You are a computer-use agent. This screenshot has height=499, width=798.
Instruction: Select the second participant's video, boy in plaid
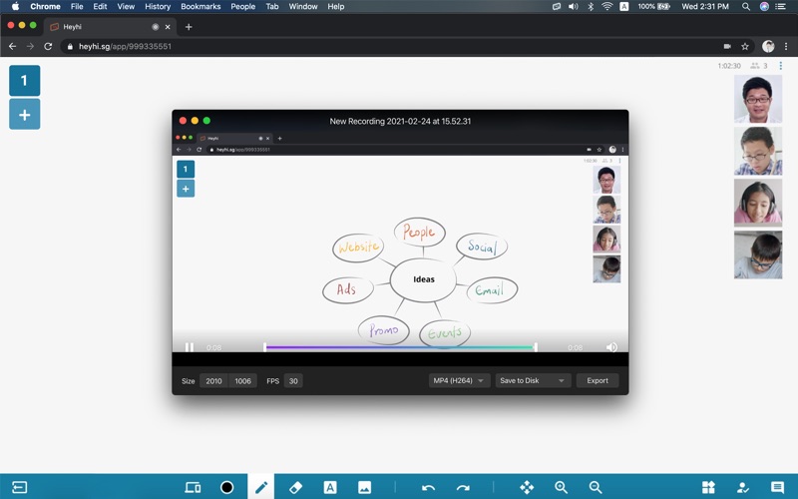(758, 151)
